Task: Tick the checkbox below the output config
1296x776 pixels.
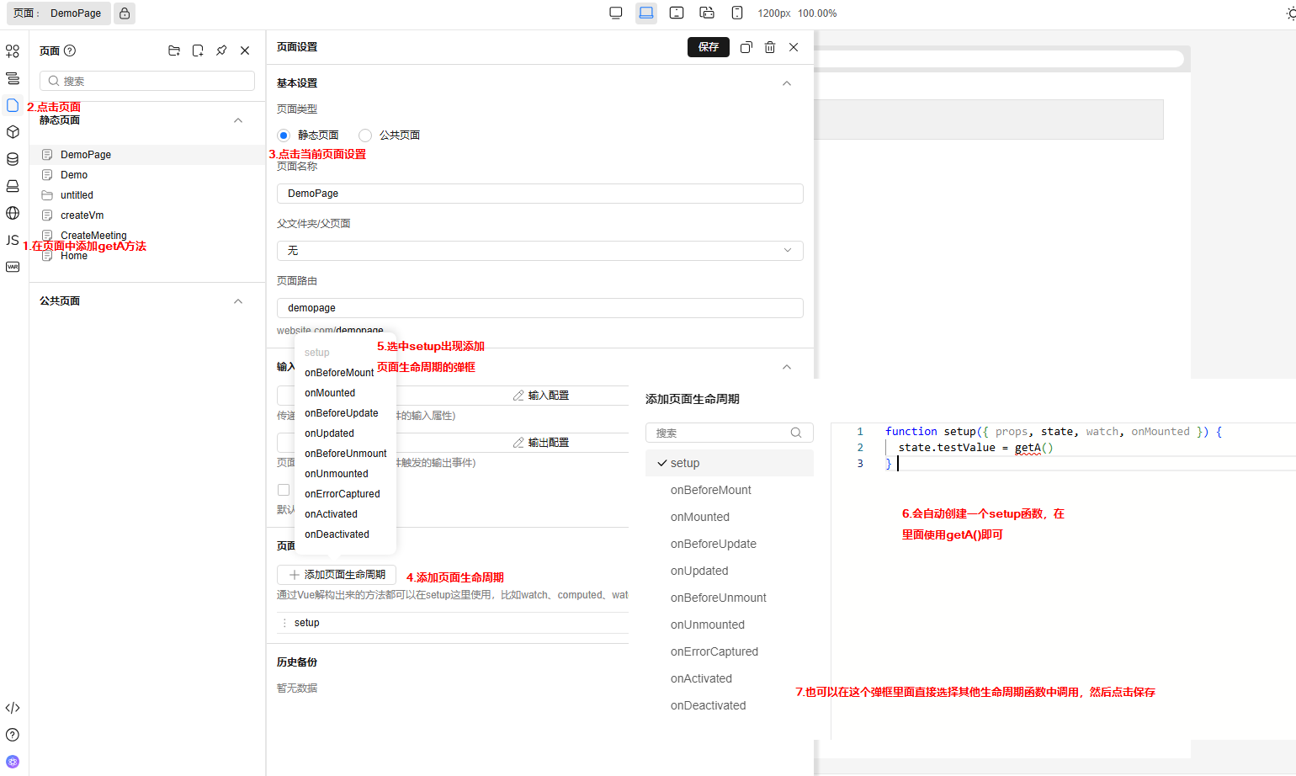Action: point(284,490)
